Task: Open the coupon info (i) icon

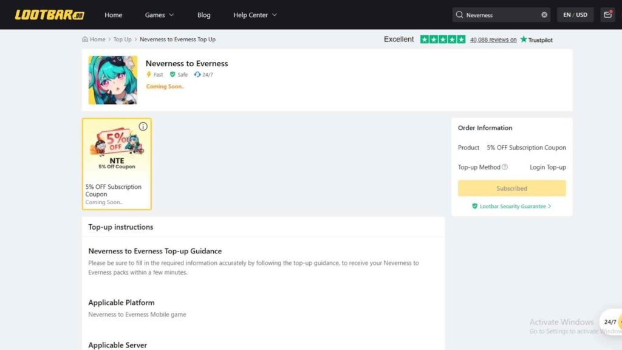Action: point(143,126)
